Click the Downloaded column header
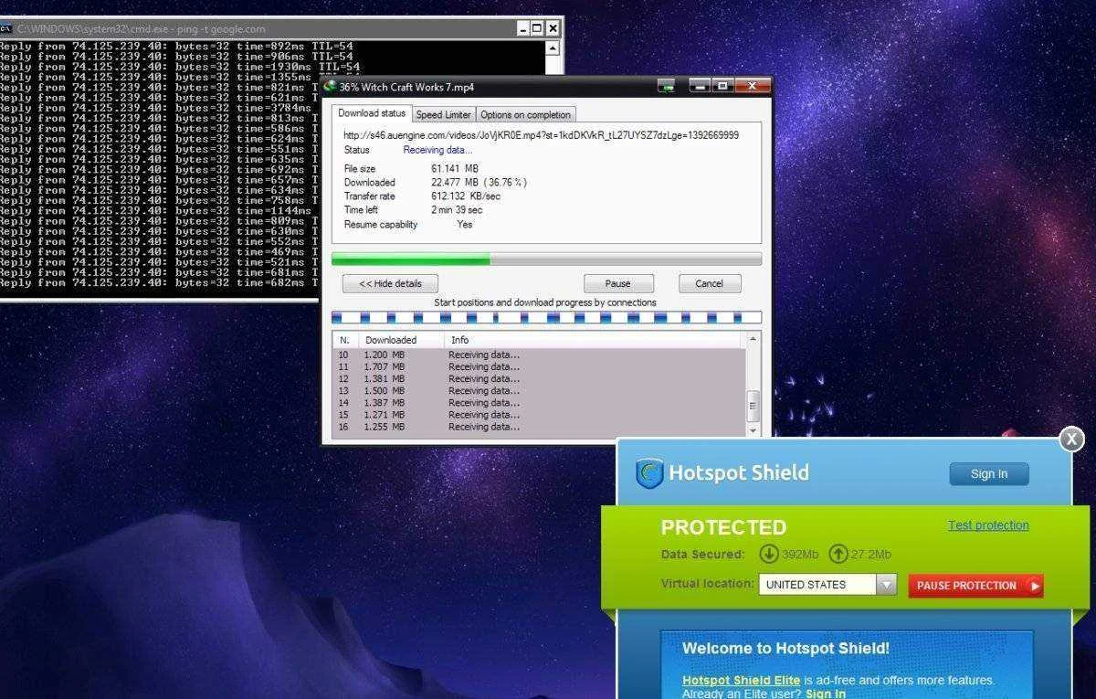Image resolution: width=1096 pixels, height=699 pixels. [x=401, y=340]
